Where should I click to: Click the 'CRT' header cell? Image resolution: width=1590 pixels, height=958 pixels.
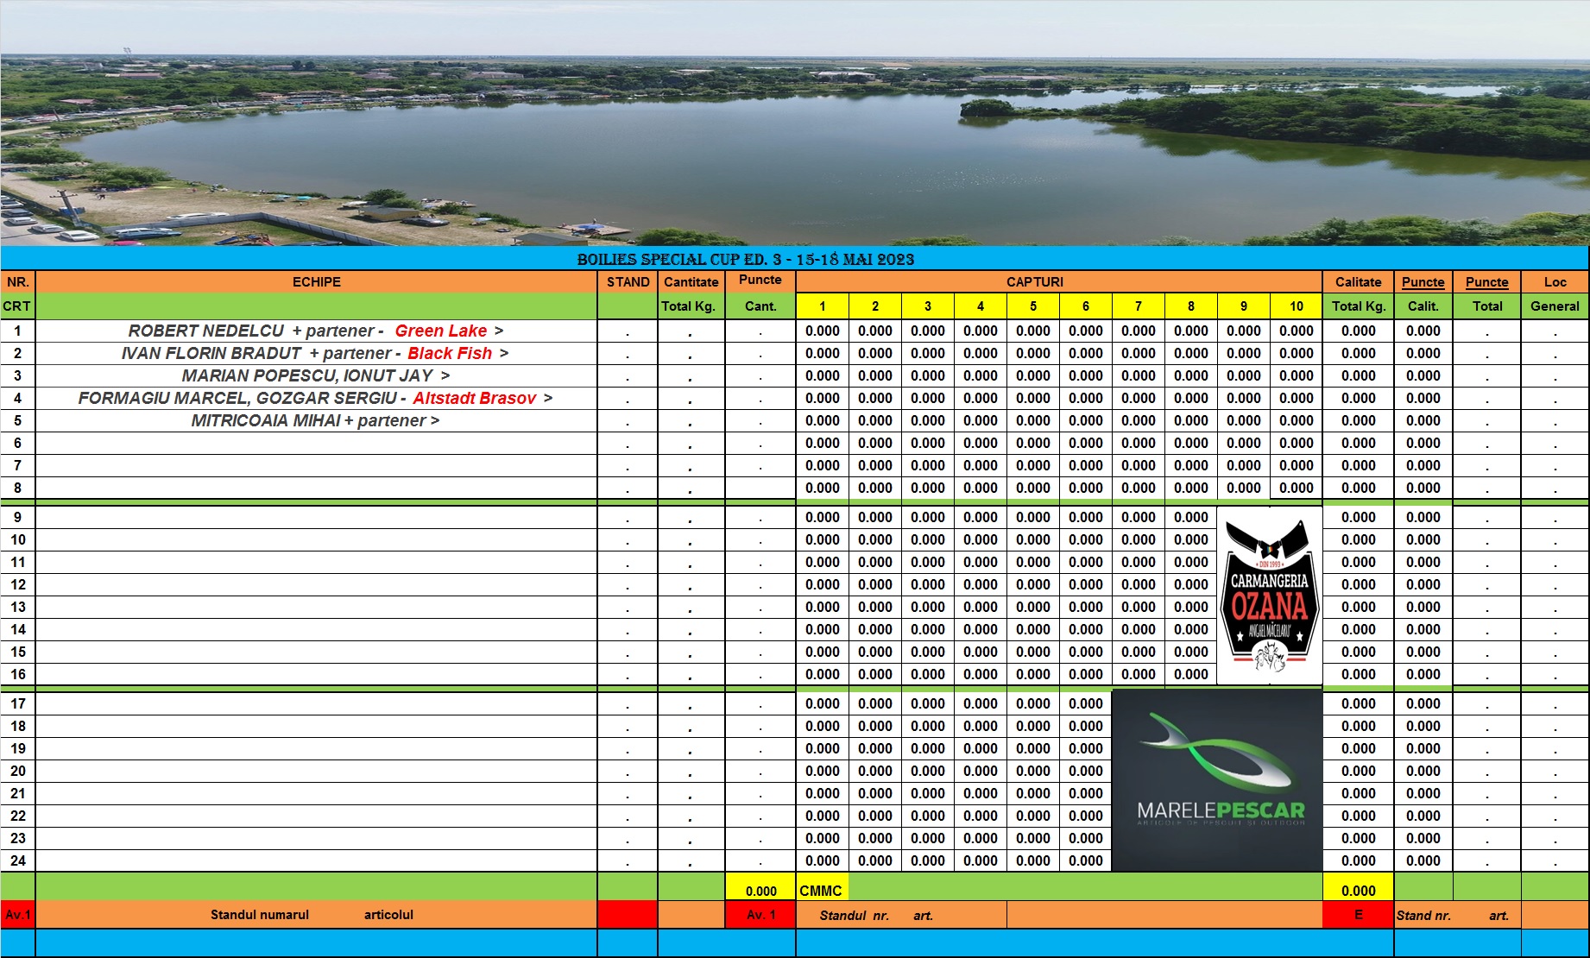(x=18, y=306)
